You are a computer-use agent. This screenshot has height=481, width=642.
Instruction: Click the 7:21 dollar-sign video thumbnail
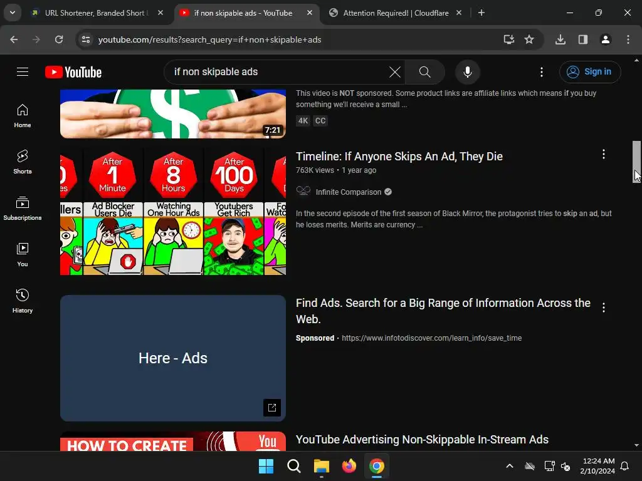point(173,114)
